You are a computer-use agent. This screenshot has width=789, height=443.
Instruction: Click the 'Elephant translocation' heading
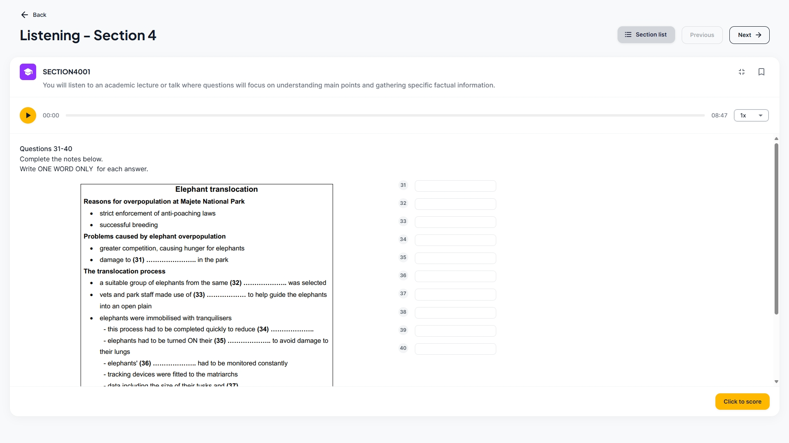coord(216,189)
